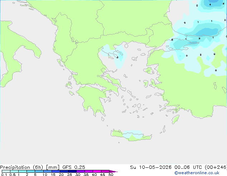Click the legend label "50"
This screenshot has width=227, height=176.
[111, 175]
